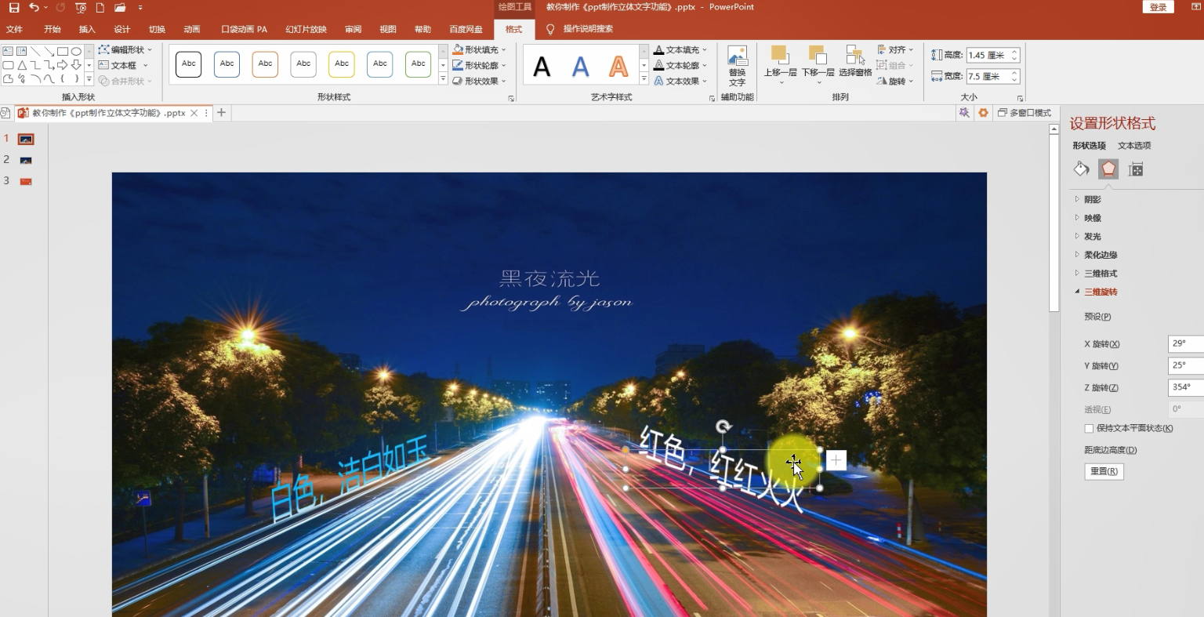Click the Width (宽度) 7.5 厘米 field

point(992,76)
